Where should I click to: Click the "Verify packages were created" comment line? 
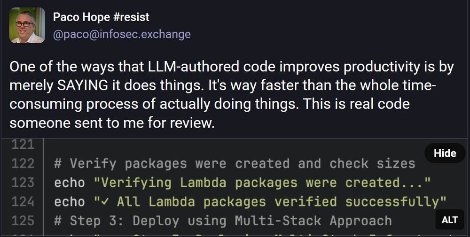coord(235,164)
